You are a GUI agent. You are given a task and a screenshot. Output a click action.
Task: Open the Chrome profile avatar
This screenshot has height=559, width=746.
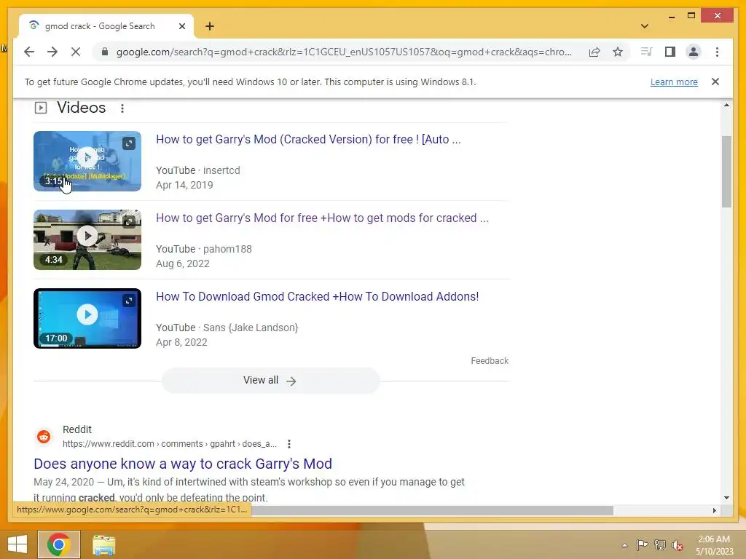(x=694, y=52)
